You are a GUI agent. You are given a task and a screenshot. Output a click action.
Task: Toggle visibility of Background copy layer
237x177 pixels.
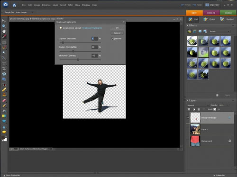188,117
